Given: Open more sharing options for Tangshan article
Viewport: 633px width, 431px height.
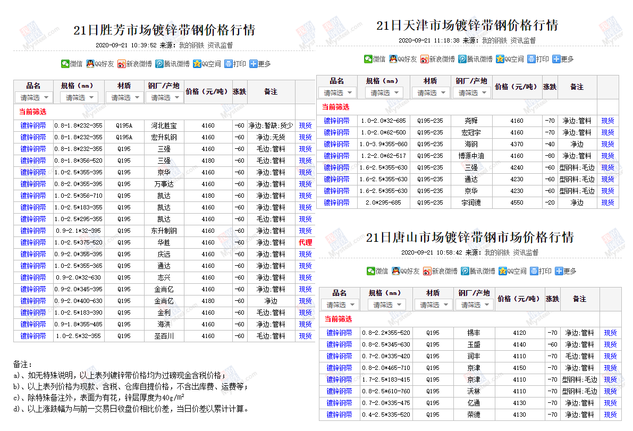Looking at the screenshot, I should pos(559,271).
